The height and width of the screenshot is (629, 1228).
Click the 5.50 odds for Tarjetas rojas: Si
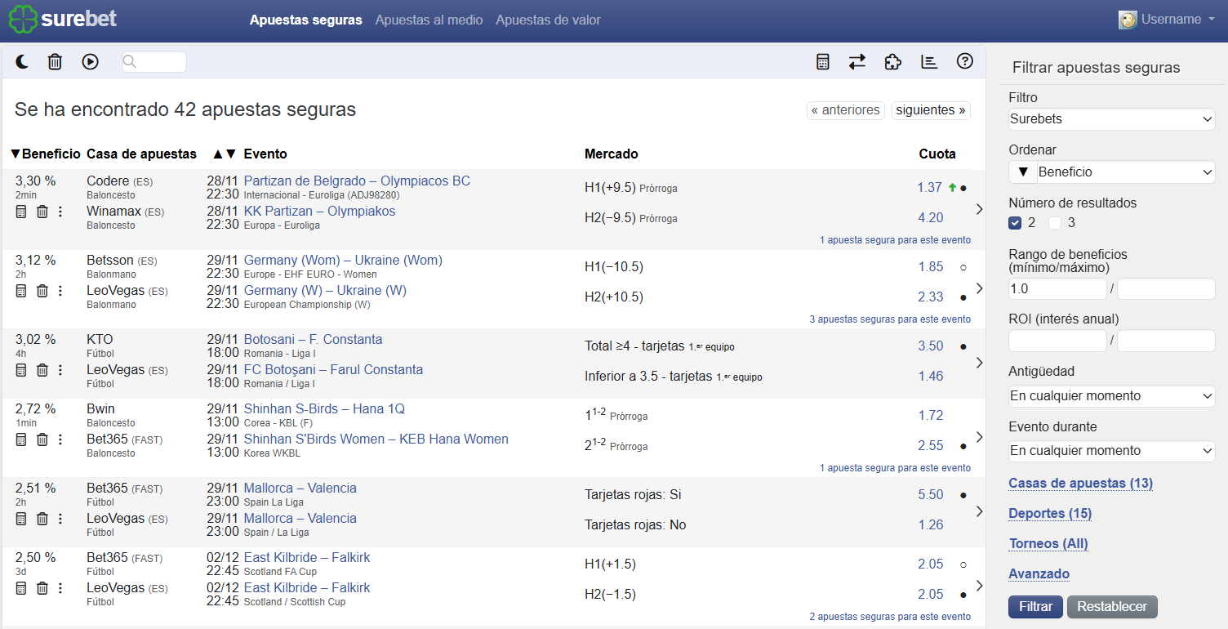click(930, 494)
